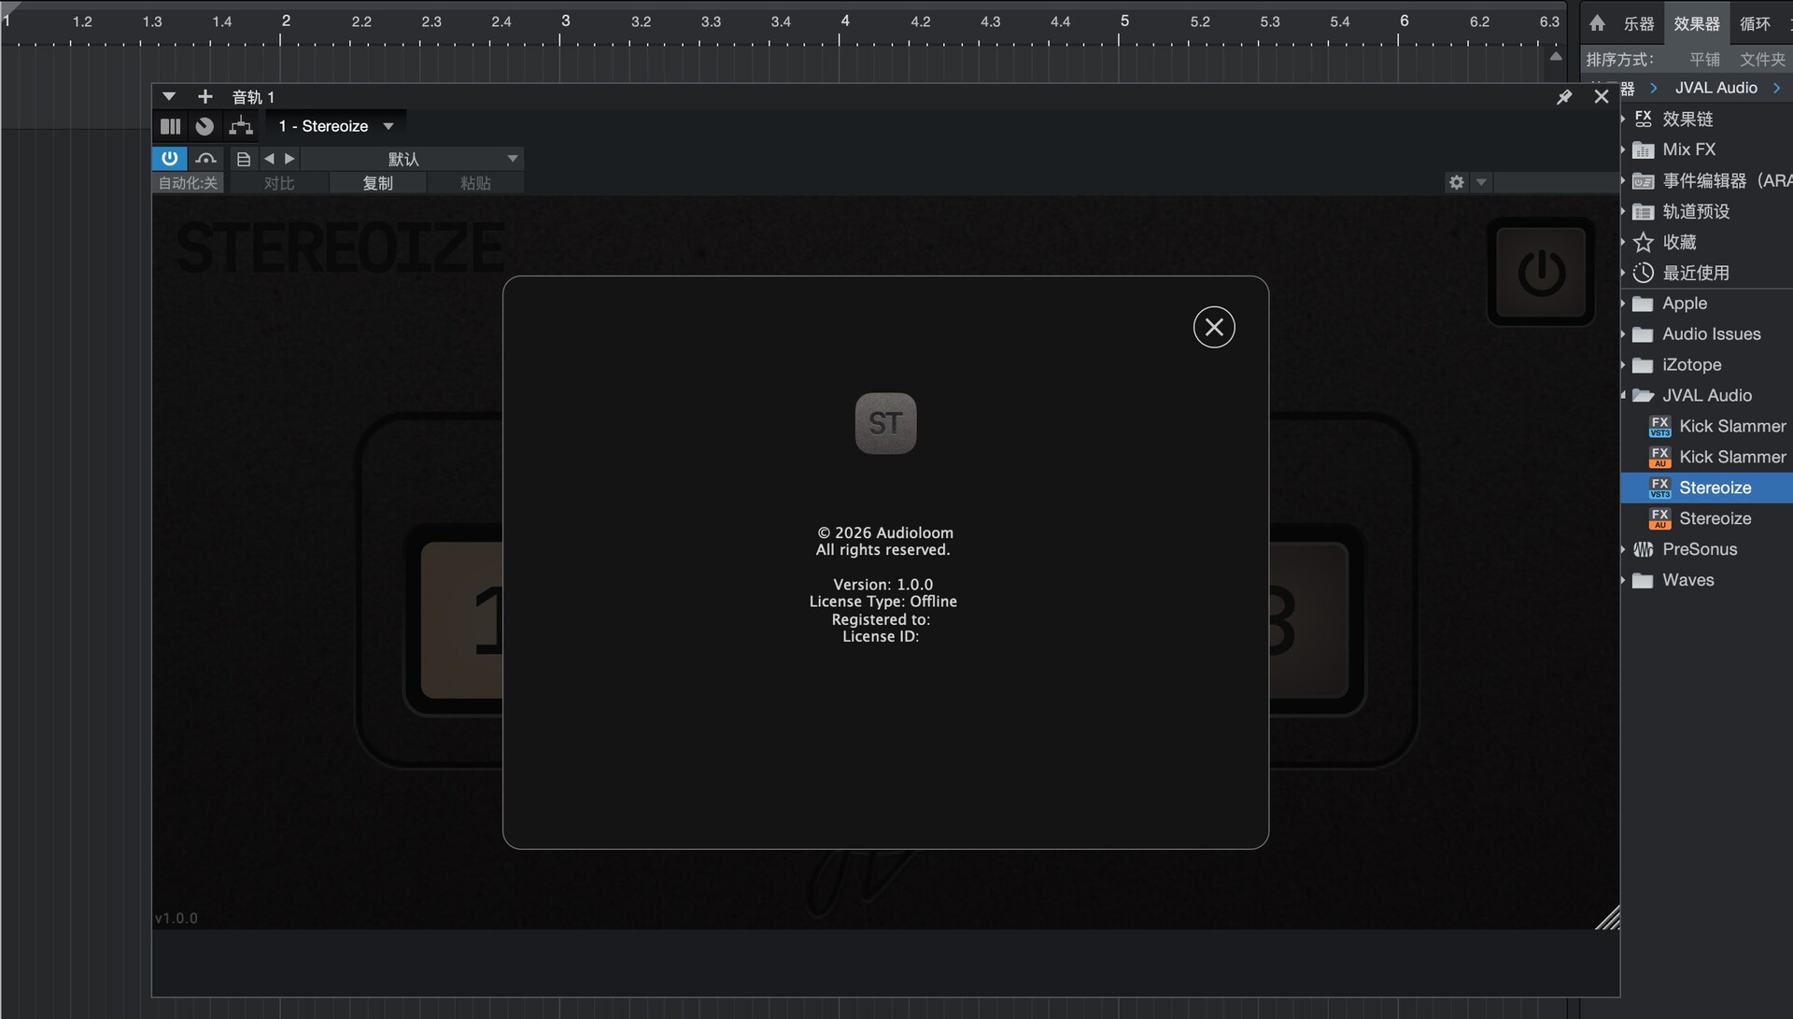Collapse the JVAL Audio folder

[1624, 396]
